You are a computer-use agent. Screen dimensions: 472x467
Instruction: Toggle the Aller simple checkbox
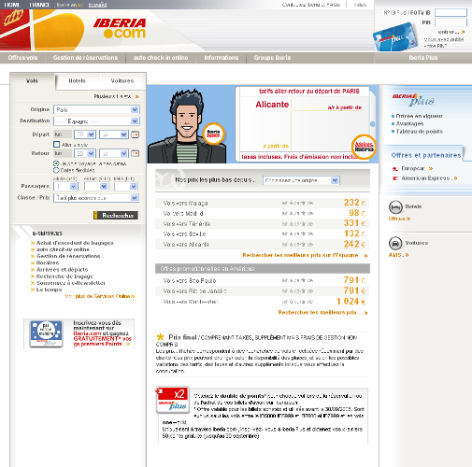click(x=56, y=145)
